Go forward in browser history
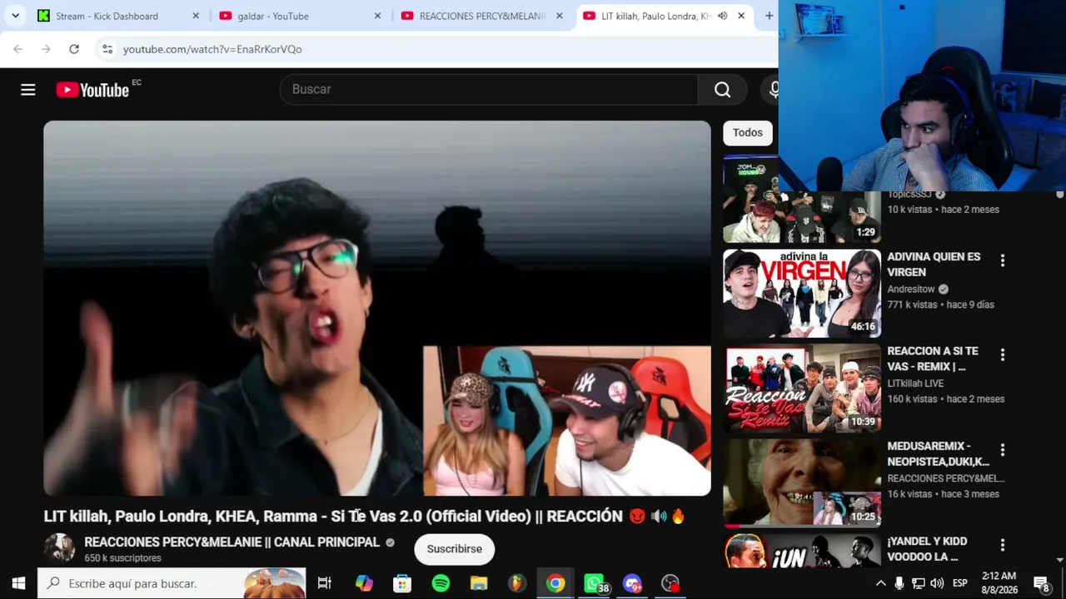The height and width of the screenshot is (599, 1066). pos(46,49)
